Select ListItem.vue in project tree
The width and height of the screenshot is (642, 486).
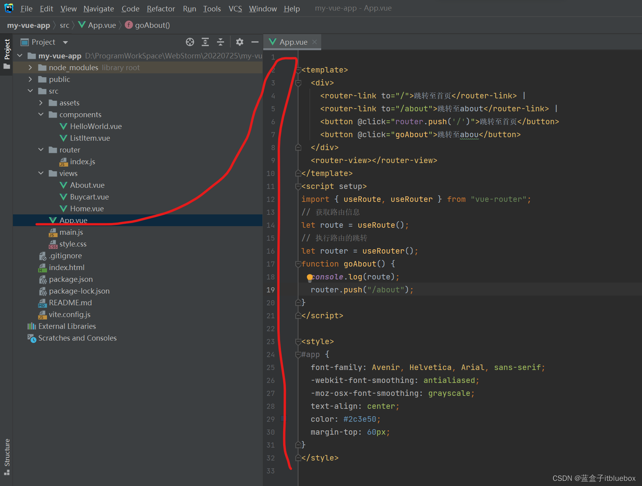pyautogui.click(x=90, y=138)
